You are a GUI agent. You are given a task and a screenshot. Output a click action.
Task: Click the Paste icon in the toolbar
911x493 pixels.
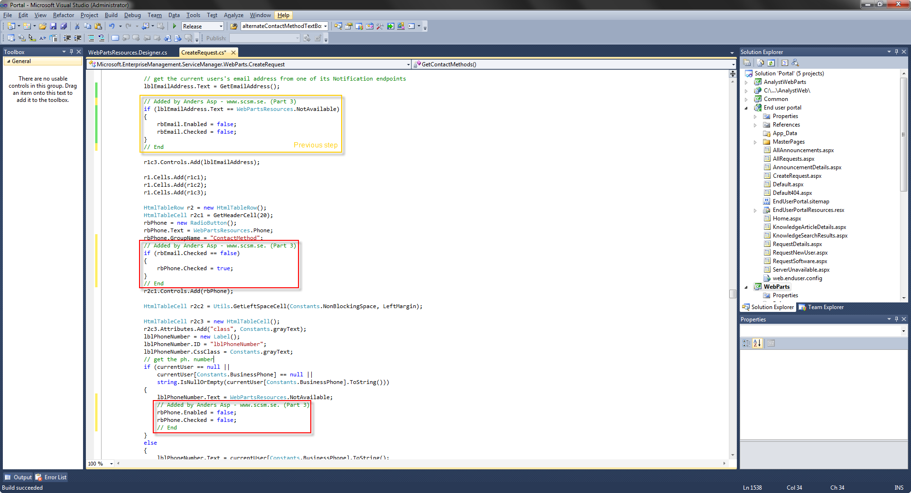[98, 26]
